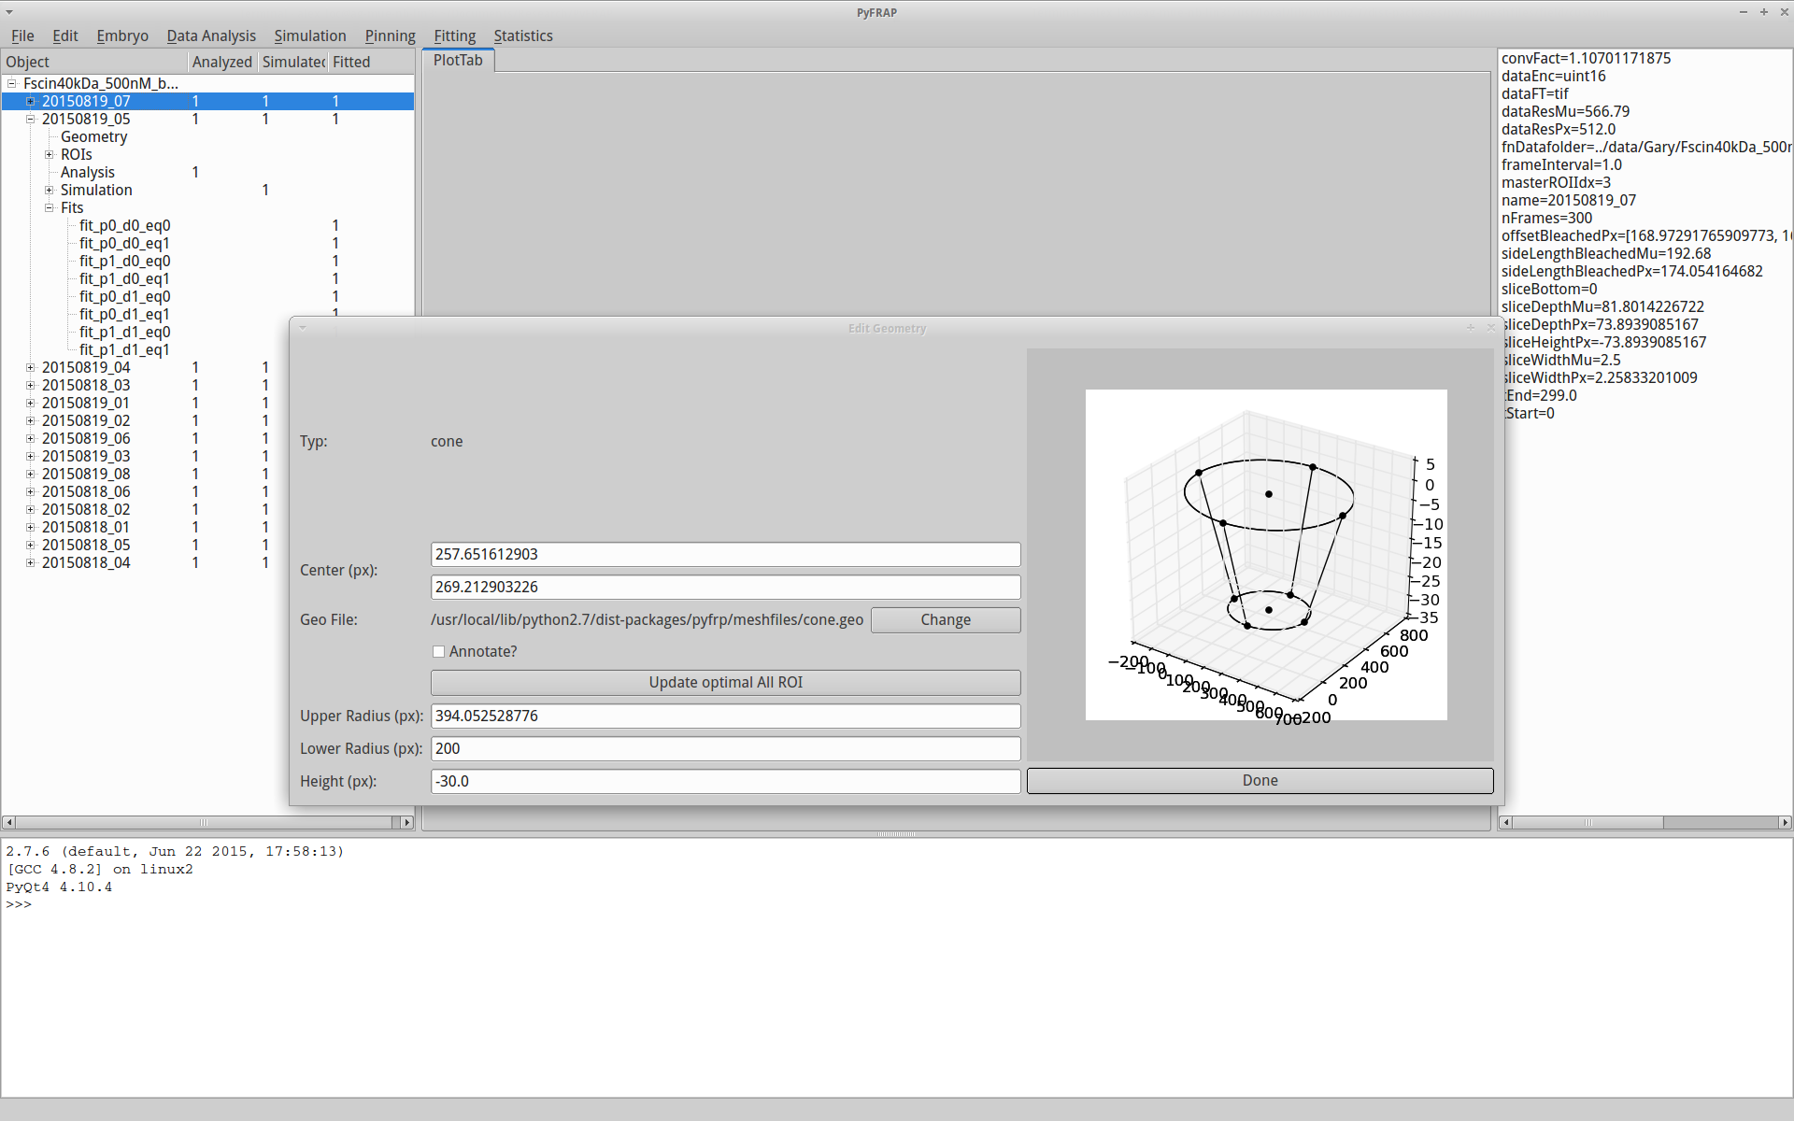Expand the 20150818_04 tree node
The width and height of the screenshot is (1794, 1121).
pyautogui.click(x=31, y=562)
